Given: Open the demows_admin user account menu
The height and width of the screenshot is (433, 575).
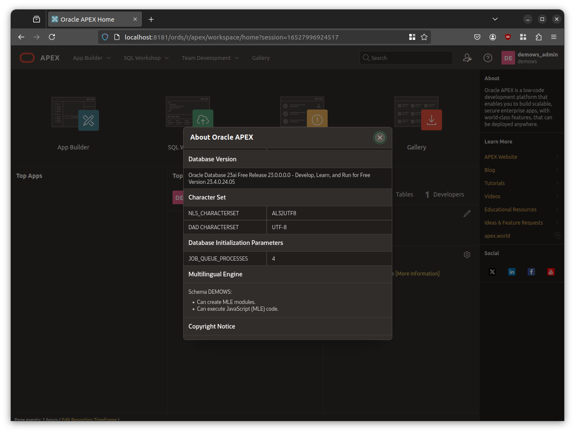Looking at the screenshot, I should (530, 58).
